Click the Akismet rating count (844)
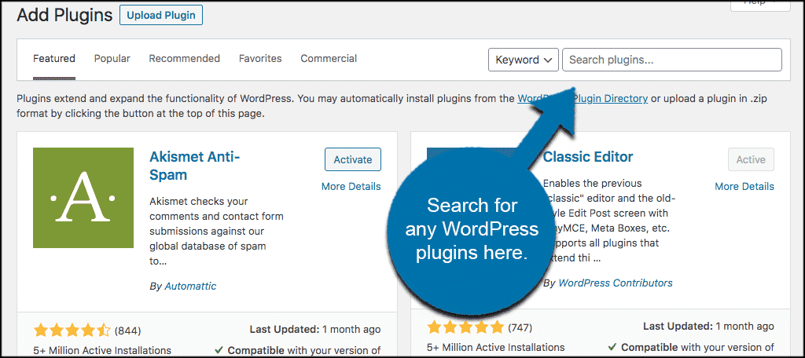 (x=127, y=331)
